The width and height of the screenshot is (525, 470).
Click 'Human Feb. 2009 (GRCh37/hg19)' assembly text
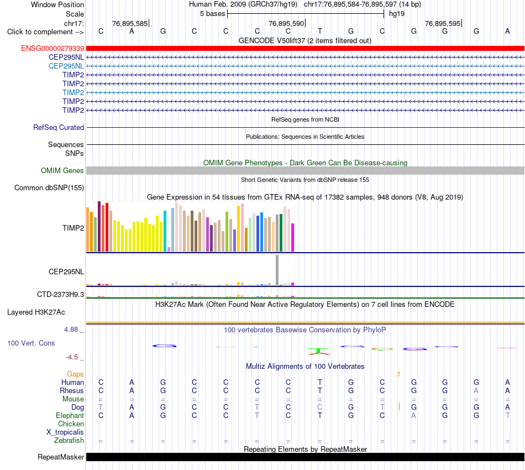243,4
